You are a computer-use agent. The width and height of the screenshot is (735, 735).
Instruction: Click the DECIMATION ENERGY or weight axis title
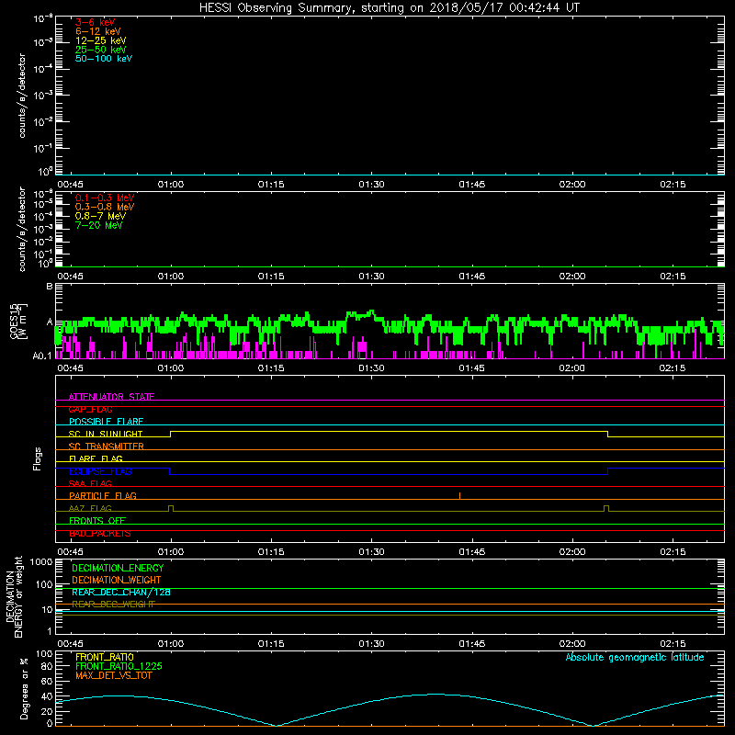(x=14, y=596)
